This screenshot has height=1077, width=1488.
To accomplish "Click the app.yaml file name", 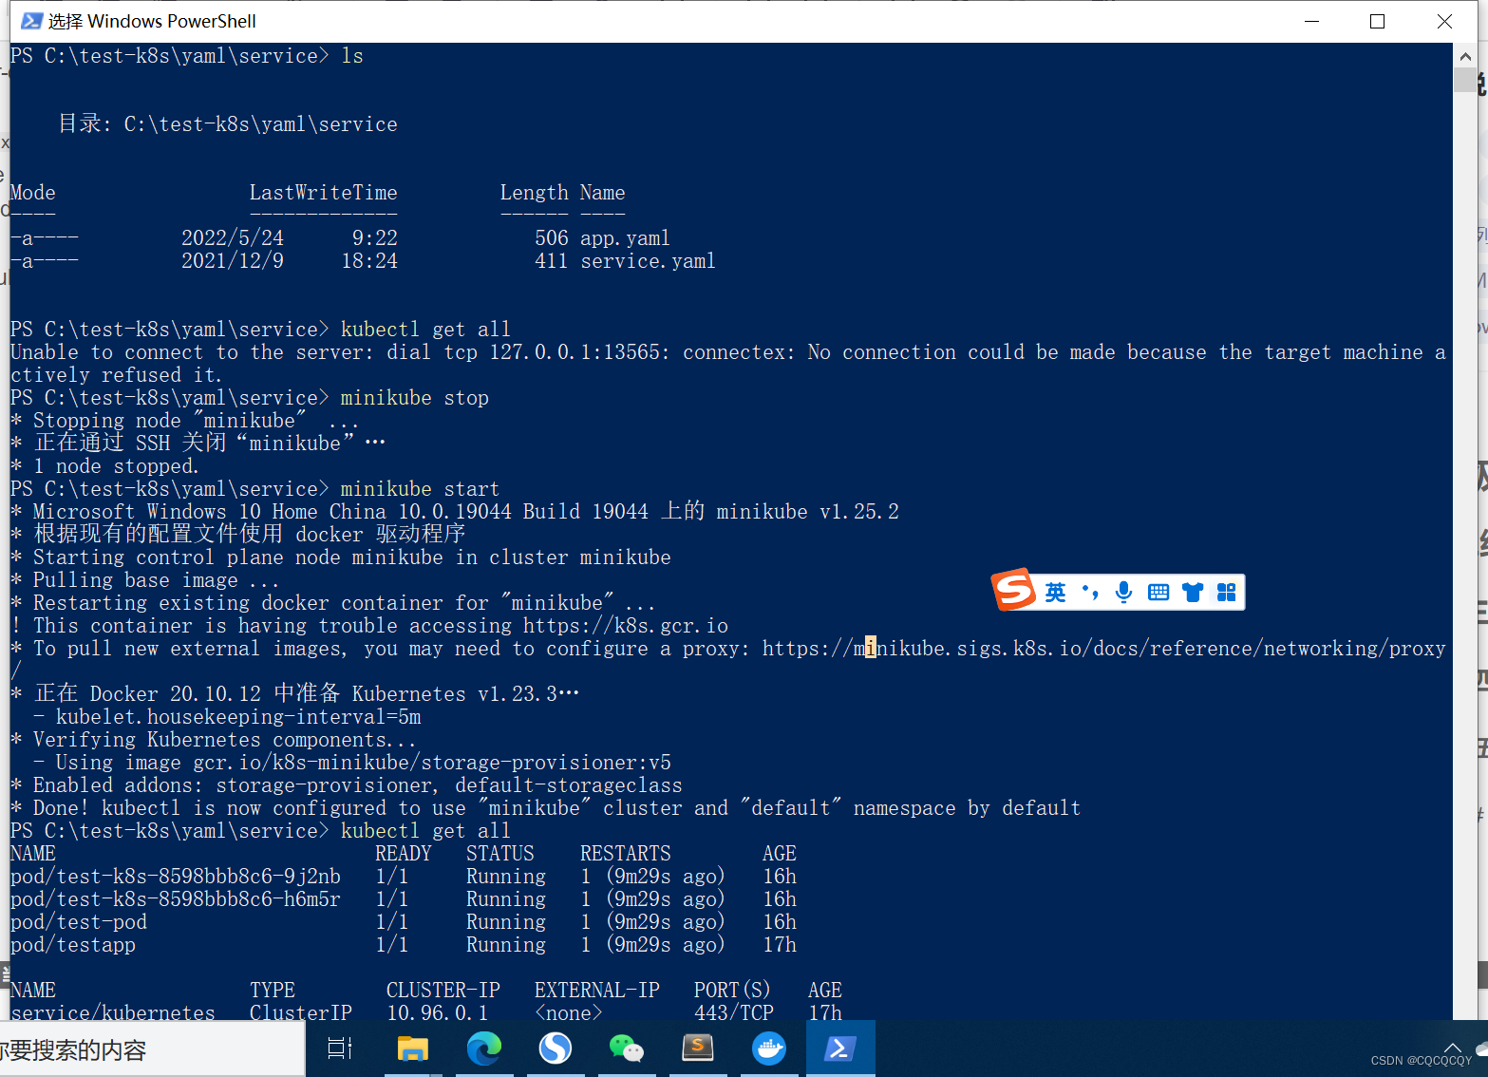I will tap(625, 238).
